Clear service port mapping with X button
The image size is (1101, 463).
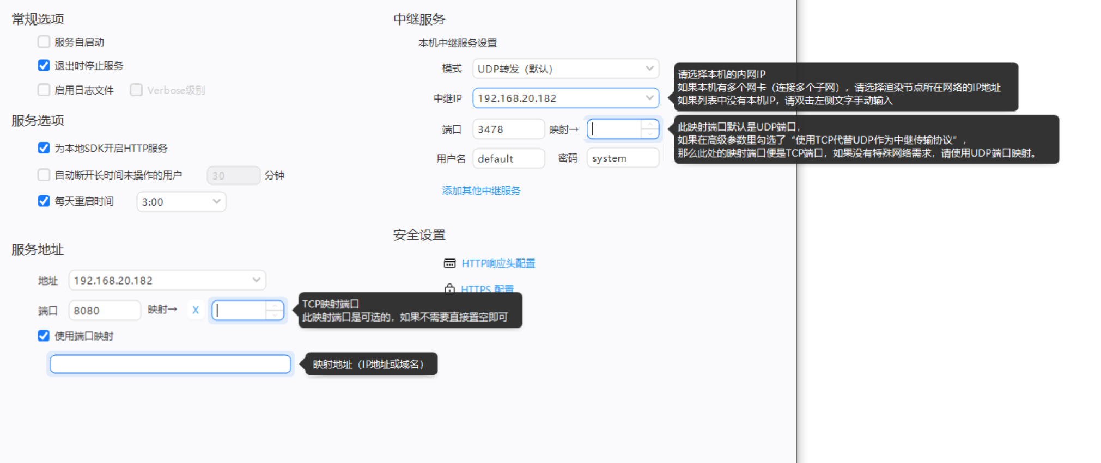coord(196,310)
